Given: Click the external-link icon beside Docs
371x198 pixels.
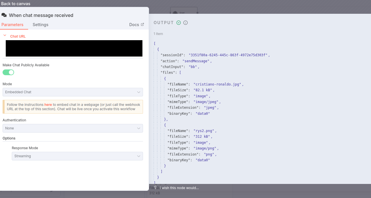Looking at the screenshot, I should (x=142, y=25).
